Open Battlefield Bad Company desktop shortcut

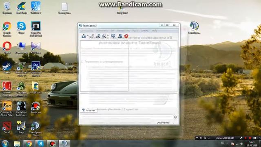22,109
